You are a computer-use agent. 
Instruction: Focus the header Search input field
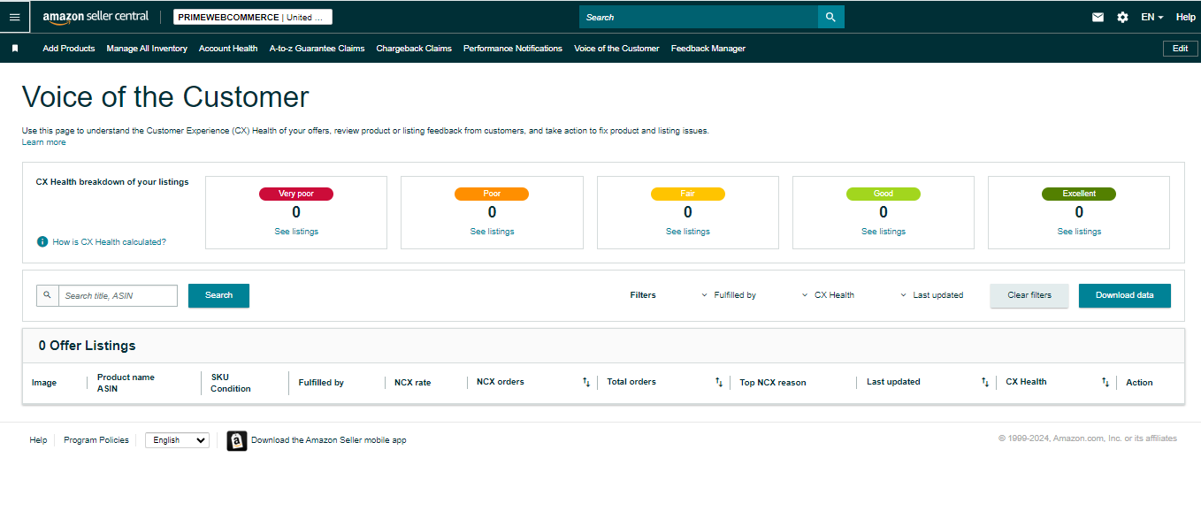point(699,17)
